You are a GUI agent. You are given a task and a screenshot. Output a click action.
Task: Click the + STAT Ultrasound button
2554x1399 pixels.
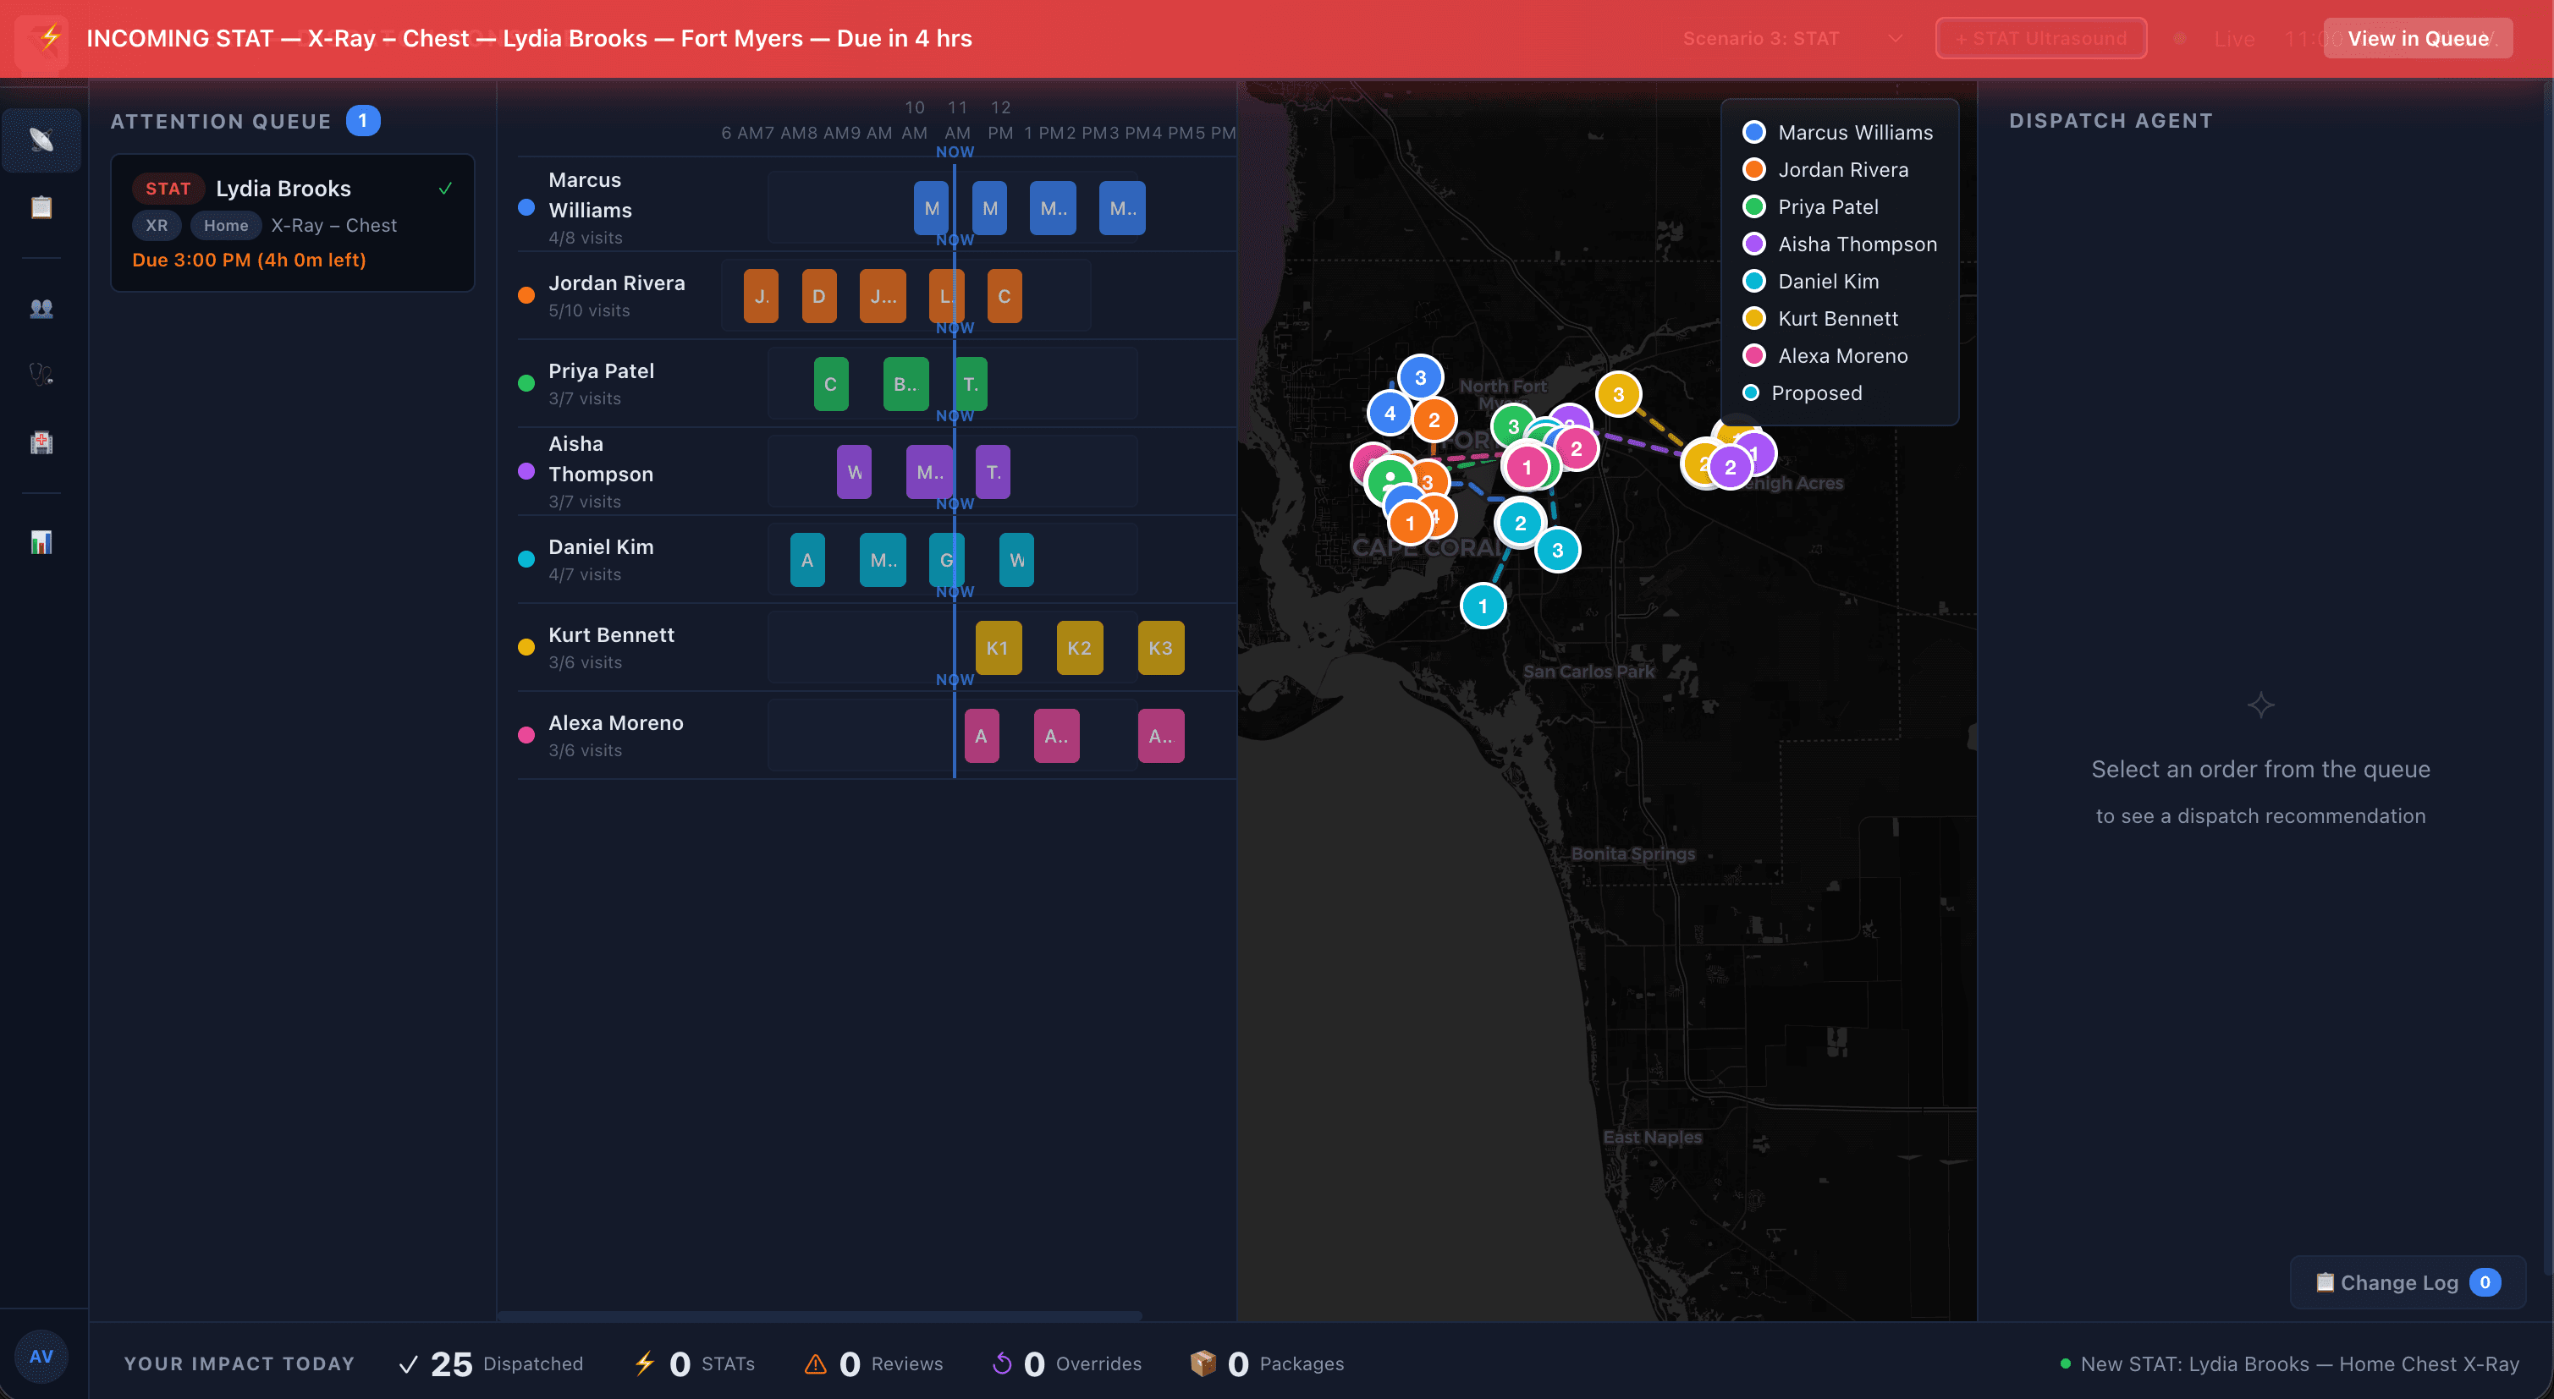tap(2041, 39)
